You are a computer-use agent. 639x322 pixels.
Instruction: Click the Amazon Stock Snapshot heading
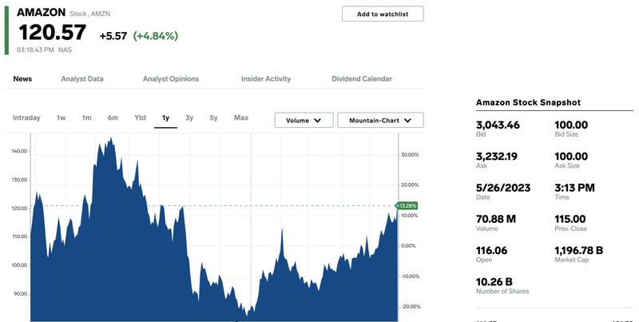point(528,102)
